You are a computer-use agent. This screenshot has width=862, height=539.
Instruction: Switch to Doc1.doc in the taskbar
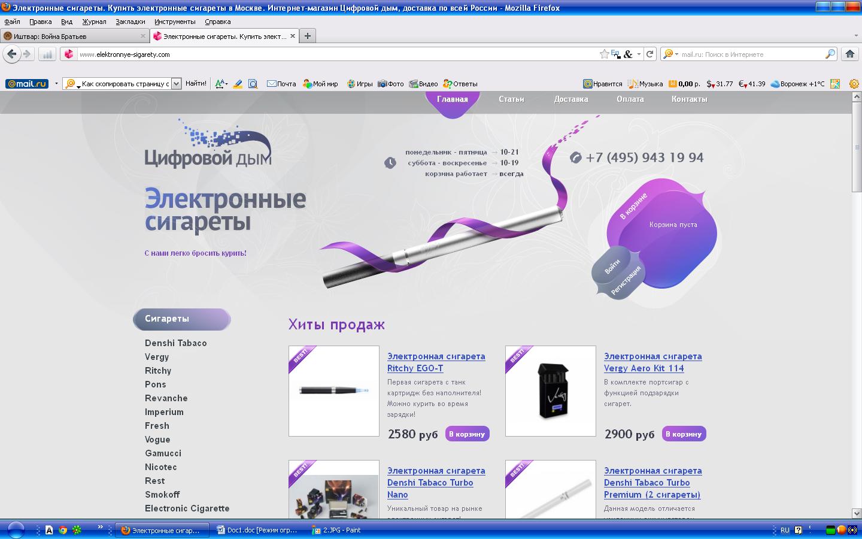click(x=258, y=530)
